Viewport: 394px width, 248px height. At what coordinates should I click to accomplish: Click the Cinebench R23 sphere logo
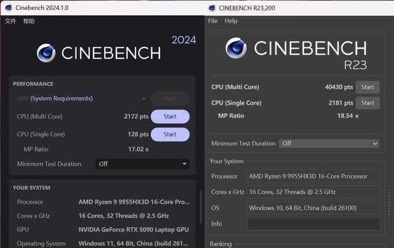(x=236, y=49)
